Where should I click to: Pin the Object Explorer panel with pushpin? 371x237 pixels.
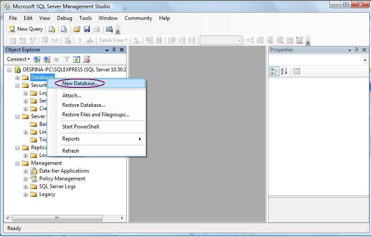point(114,50)
